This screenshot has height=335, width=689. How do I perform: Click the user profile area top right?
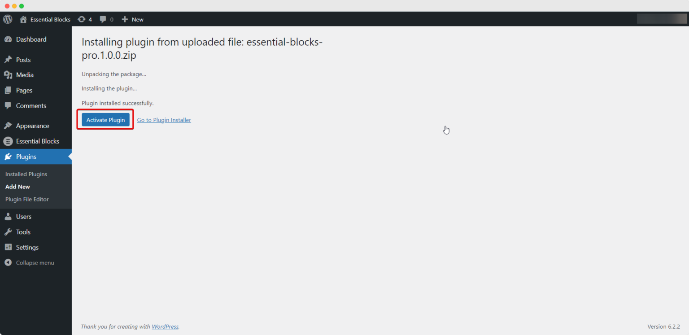[662, 18]
